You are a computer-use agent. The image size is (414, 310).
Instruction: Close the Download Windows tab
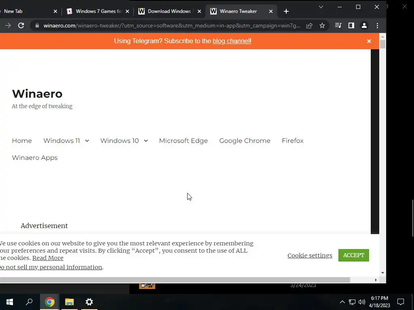199,11
